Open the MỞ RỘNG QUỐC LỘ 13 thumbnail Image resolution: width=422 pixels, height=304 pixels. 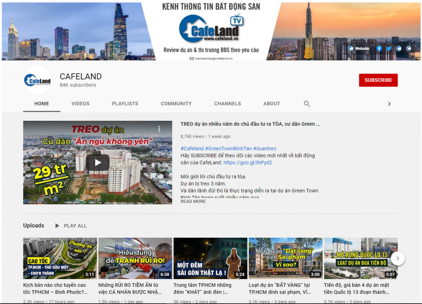click(361, 258)
